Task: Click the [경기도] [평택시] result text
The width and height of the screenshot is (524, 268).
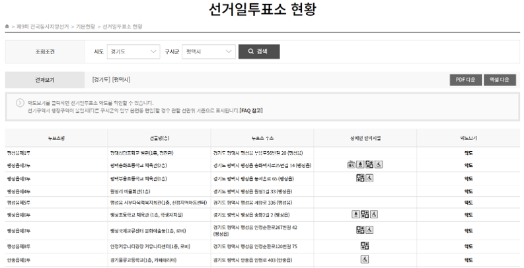Action: (111, 79)
